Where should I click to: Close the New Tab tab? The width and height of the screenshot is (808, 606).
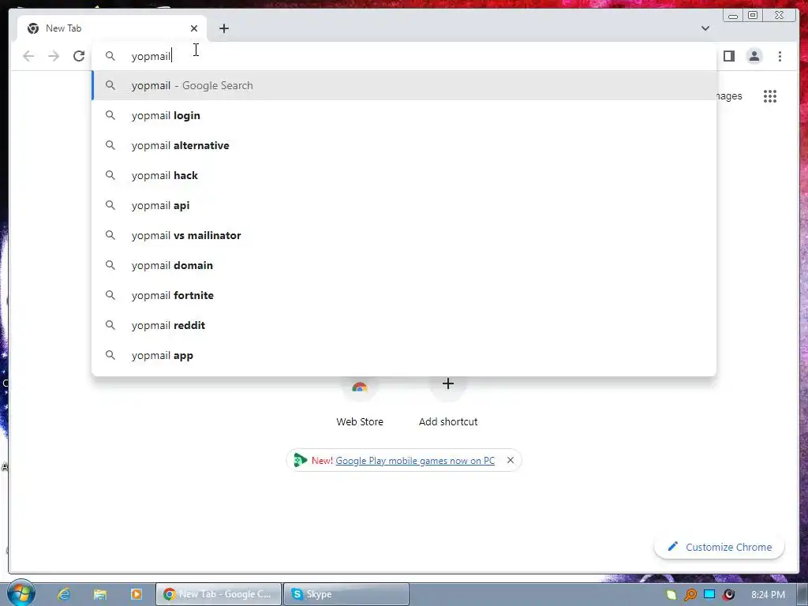point(194,28)
